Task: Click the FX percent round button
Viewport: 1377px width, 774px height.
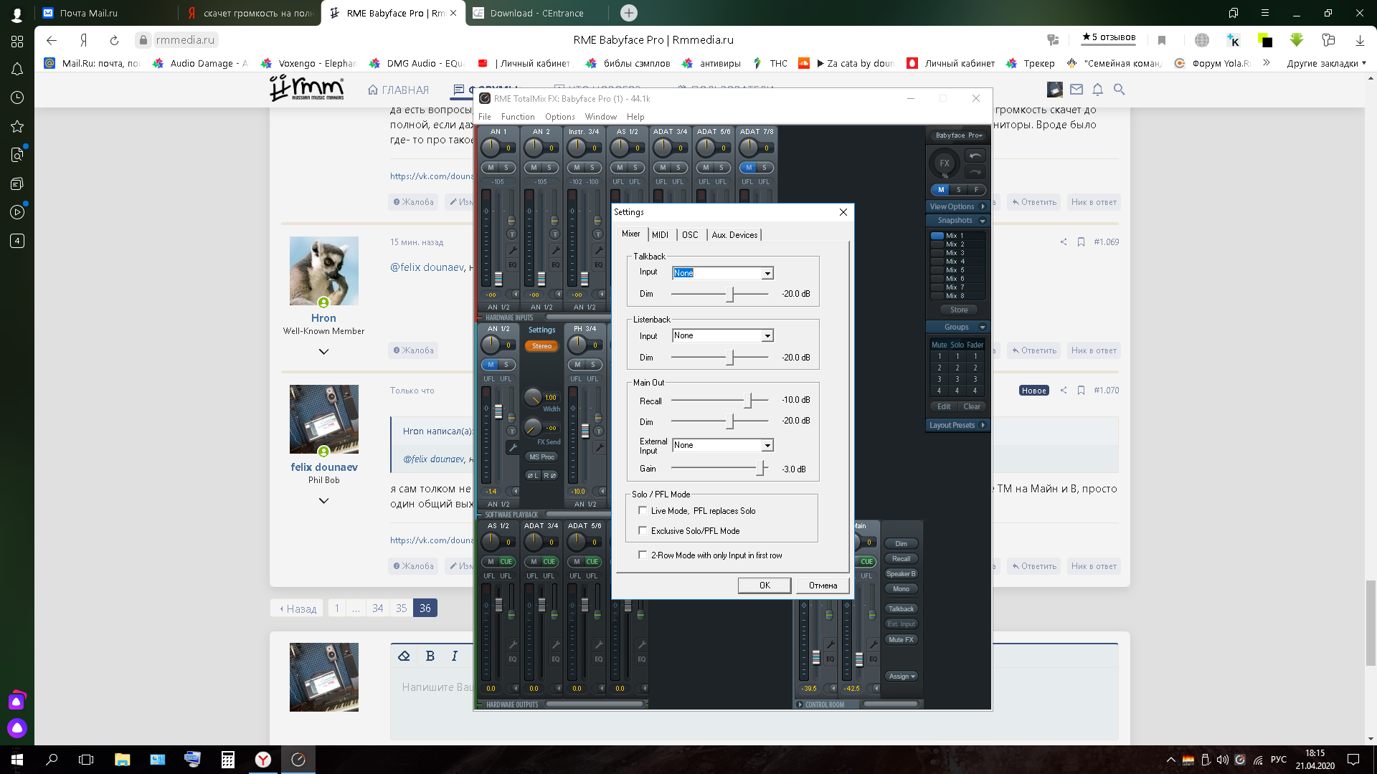Action: [945, 163]
